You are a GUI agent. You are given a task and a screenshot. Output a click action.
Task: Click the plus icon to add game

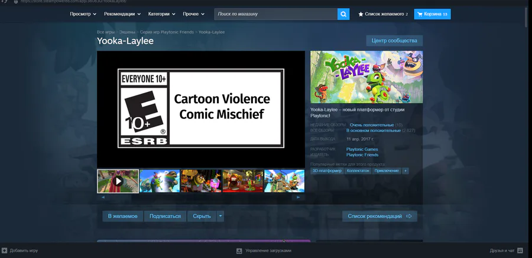(x=4, y=250)
